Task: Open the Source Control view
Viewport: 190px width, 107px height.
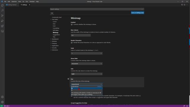Action: coord(2,16)
